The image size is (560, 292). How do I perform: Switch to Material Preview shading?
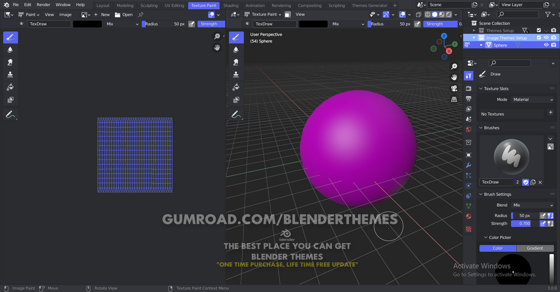coord(442,14)
